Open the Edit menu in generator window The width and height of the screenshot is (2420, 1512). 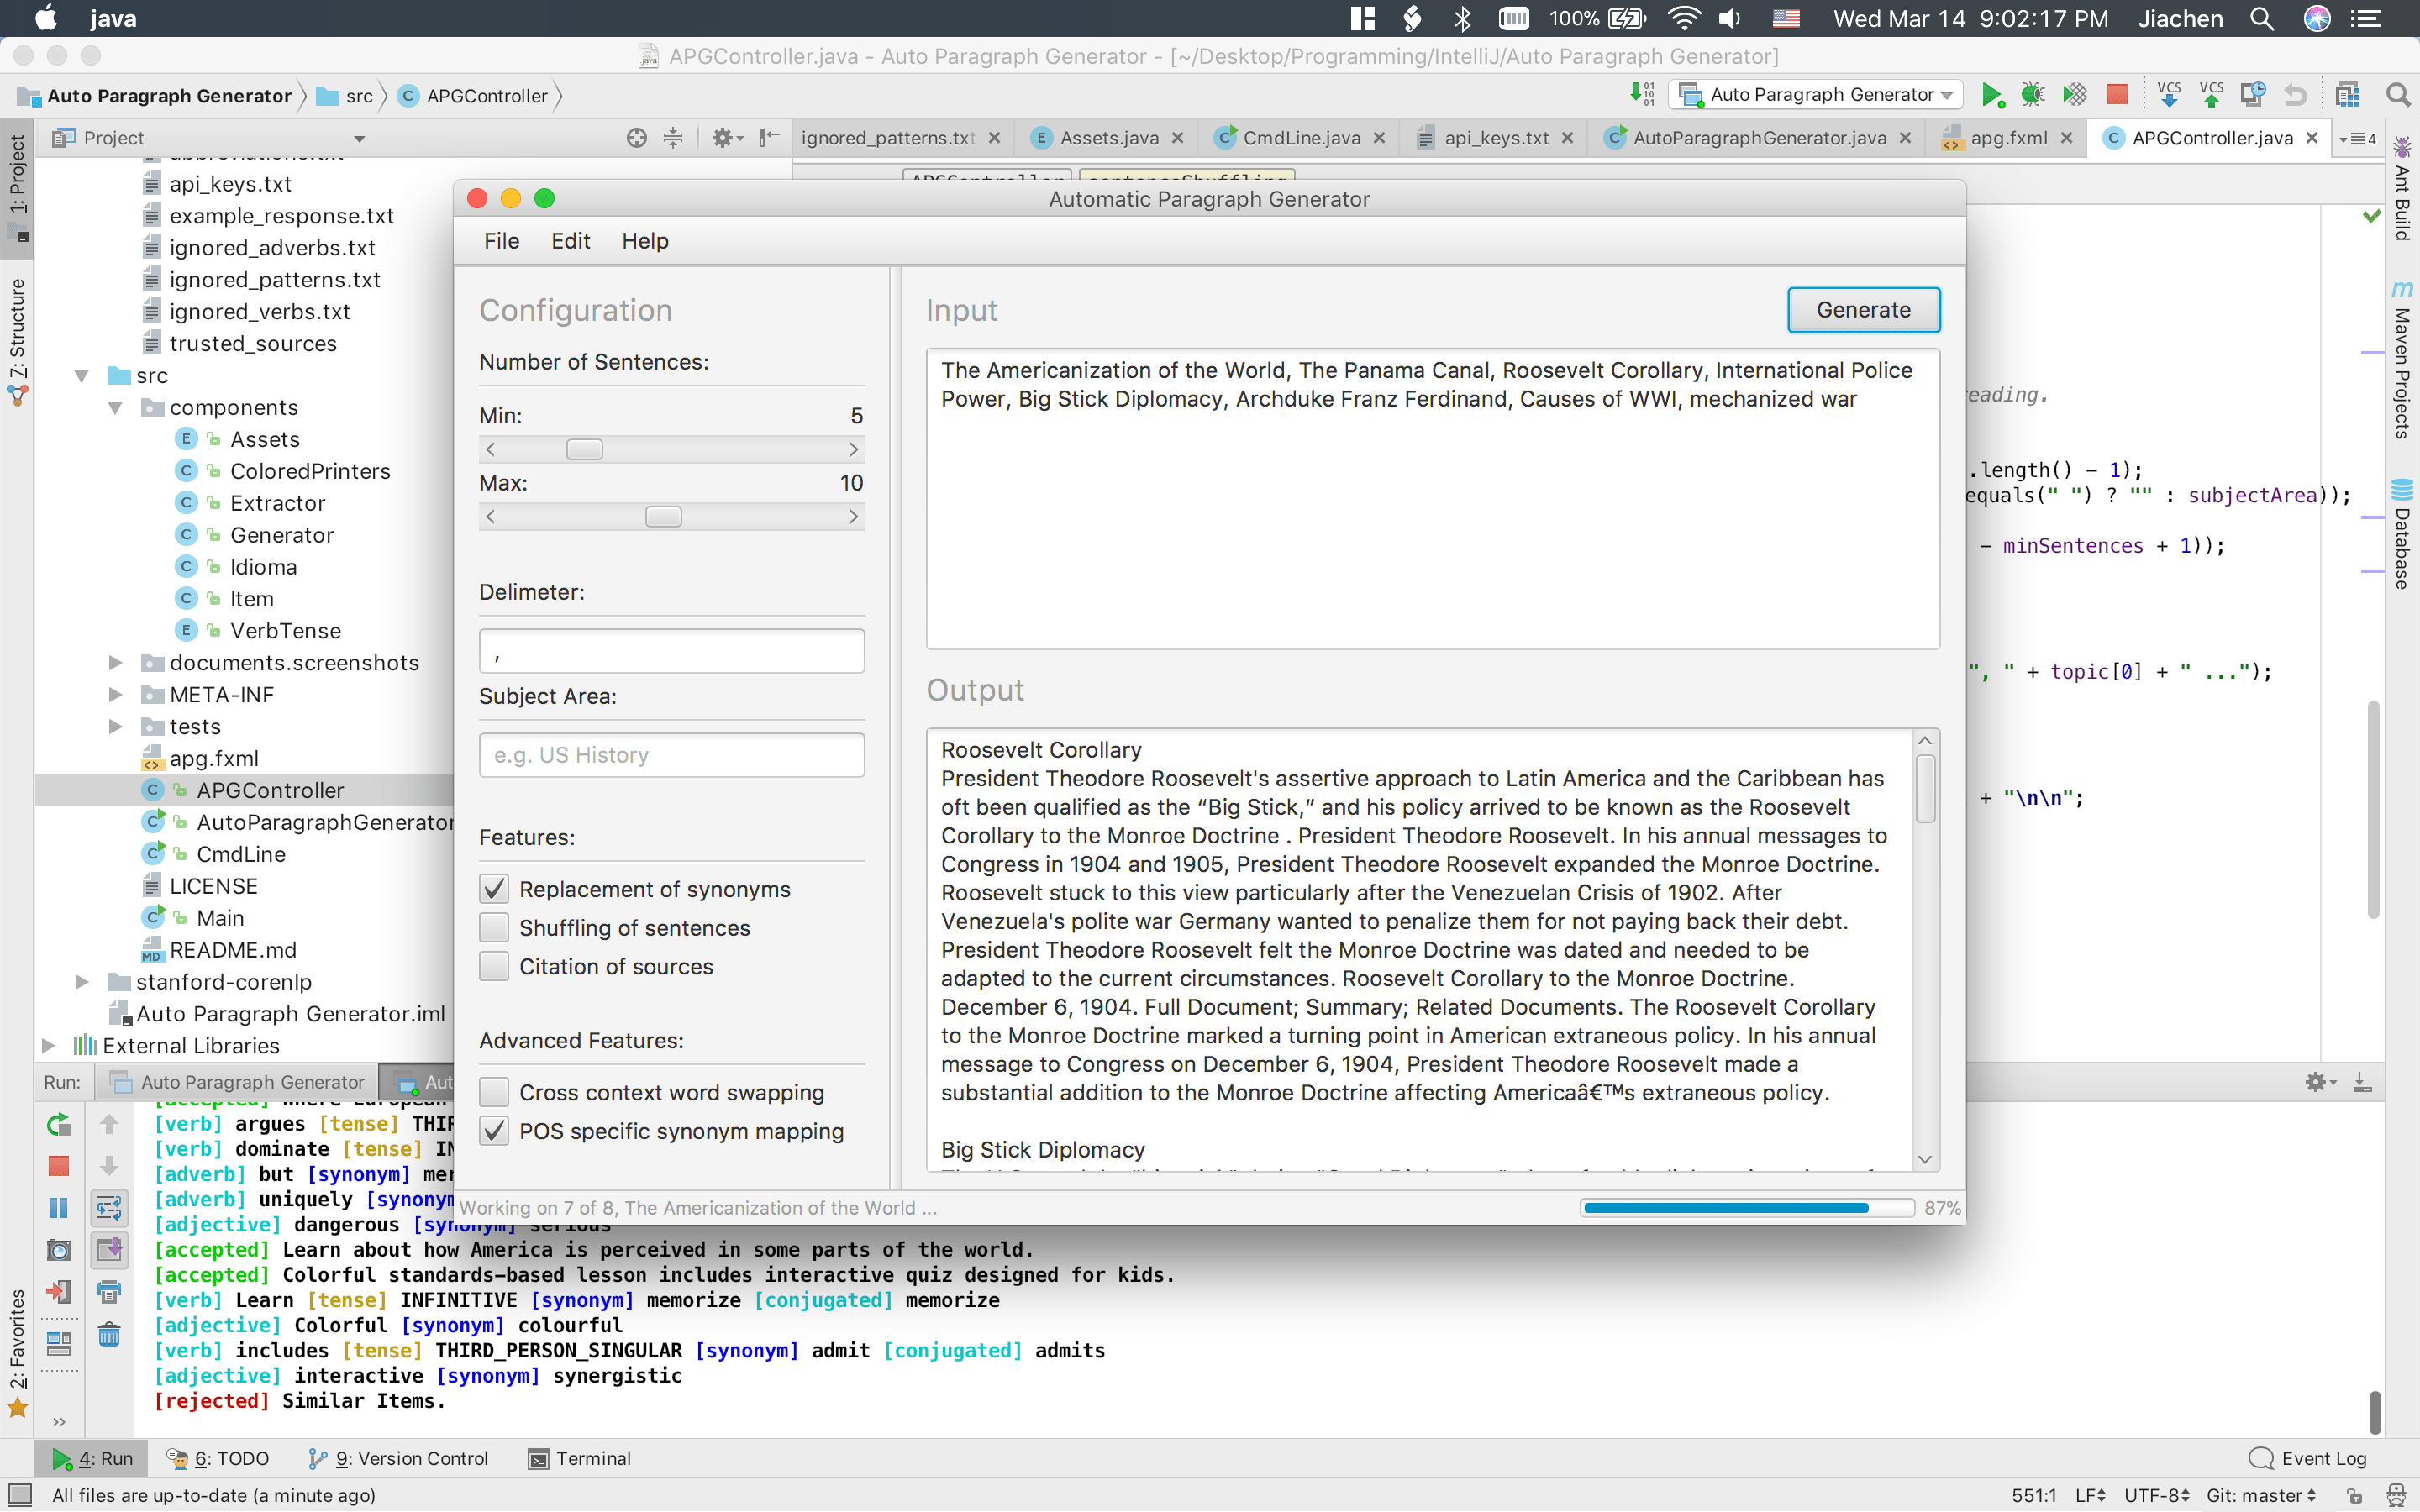[570, 241]
